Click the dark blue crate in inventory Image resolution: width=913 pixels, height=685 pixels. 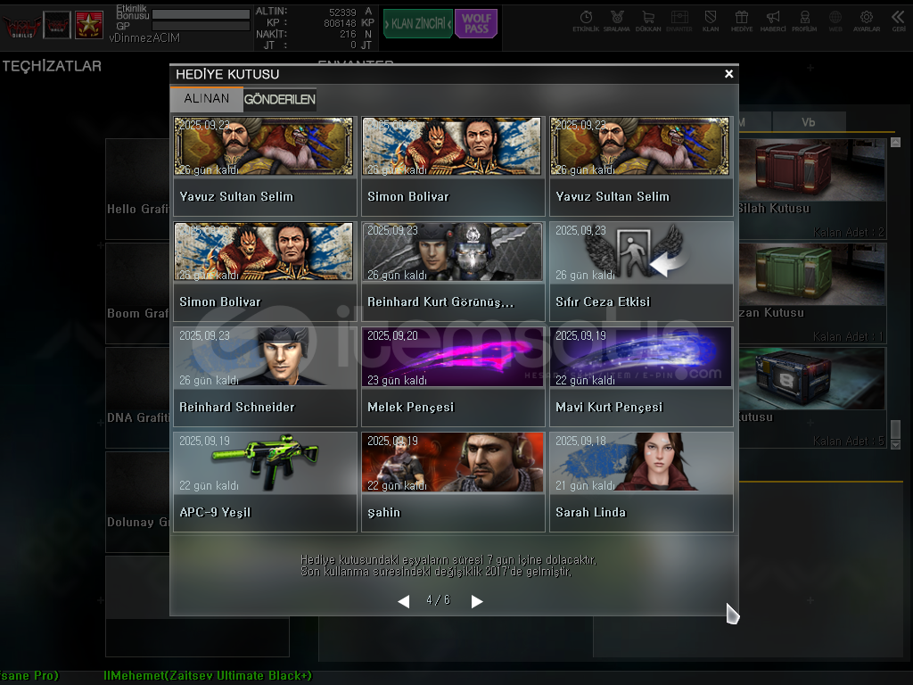[812, 379]
